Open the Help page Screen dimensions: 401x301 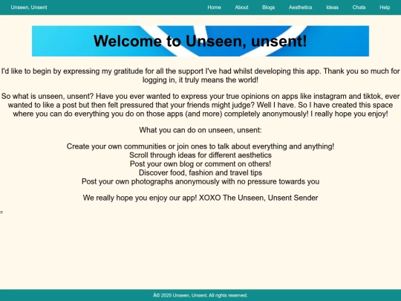click(385, 7)
